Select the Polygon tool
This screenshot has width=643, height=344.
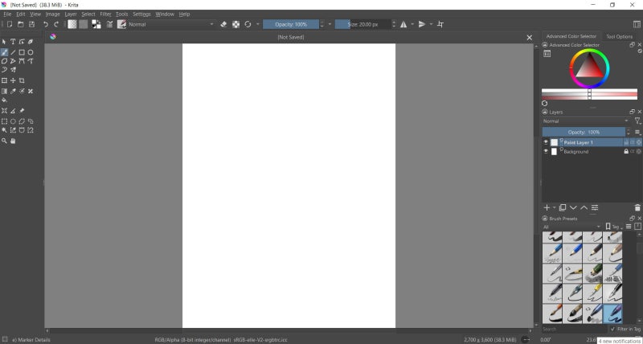(4, 61)
